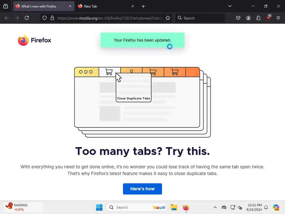Screen dimensions: 285x214
Task: Open the Firefox account menu
Action: 248,18
